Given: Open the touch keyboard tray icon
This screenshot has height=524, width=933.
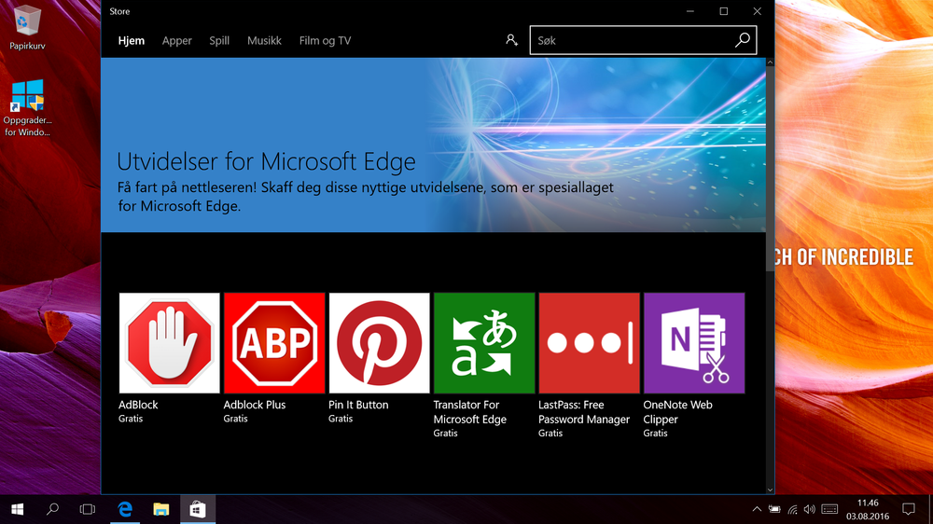Looking at the screenshot, I should 829,509.
